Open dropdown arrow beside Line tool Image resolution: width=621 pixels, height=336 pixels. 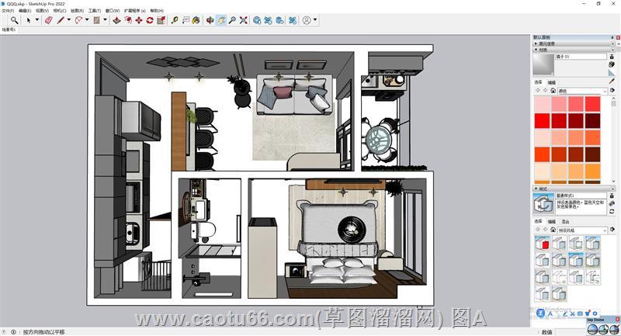tap(69, 20)
